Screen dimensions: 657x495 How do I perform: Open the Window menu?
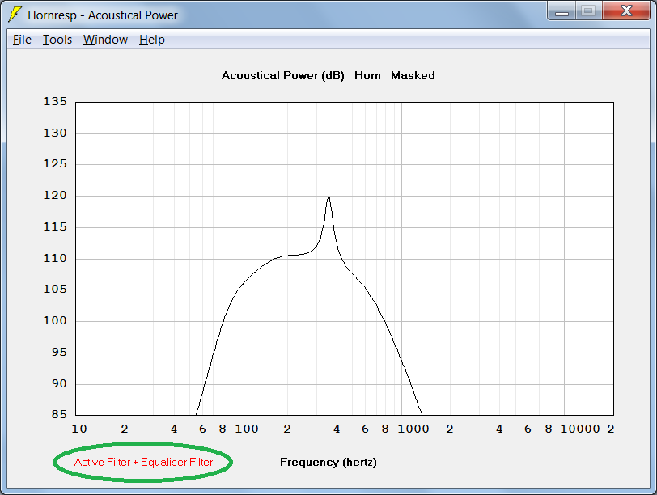(x=105, y=40)
